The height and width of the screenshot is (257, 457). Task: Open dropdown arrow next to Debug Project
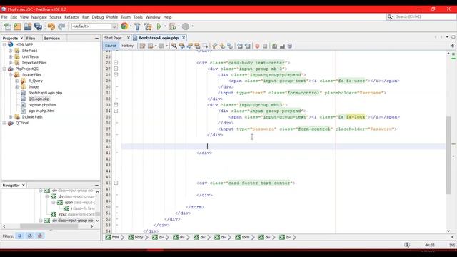point(179,26)
